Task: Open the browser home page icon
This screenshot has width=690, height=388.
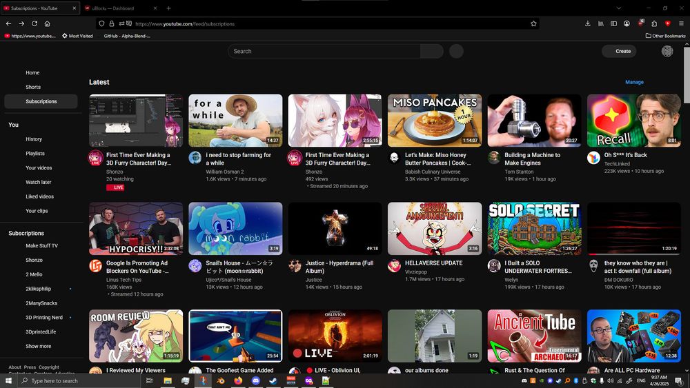Action: click(x=47, y=23)
